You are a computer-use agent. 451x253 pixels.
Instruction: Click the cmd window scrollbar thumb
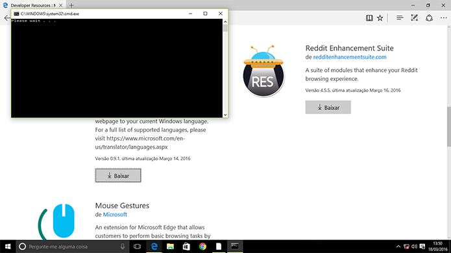[225, 28]
